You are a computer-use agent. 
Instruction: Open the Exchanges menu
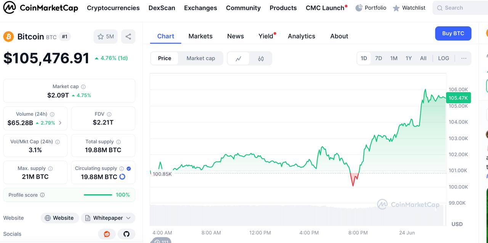click(201, 8)
